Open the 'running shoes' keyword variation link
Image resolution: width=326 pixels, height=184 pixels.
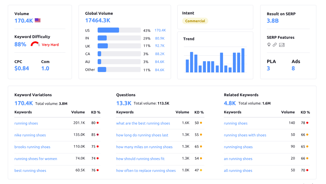coord(26,123)
